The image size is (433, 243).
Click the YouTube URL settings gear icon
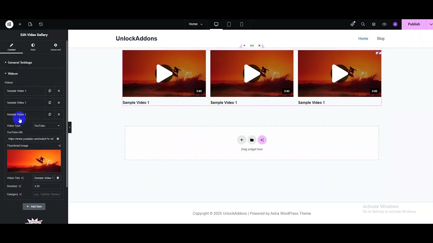[58, 139]
